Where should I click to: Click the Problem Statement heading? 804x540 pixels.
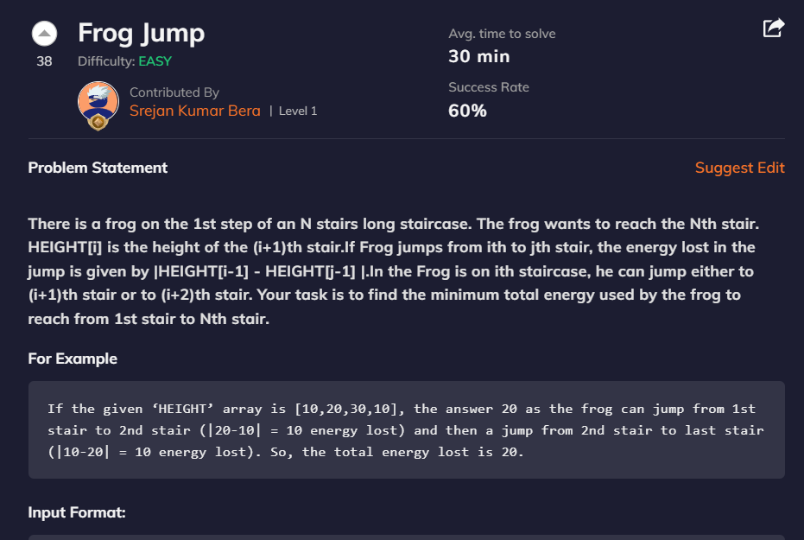pos(98,168)
